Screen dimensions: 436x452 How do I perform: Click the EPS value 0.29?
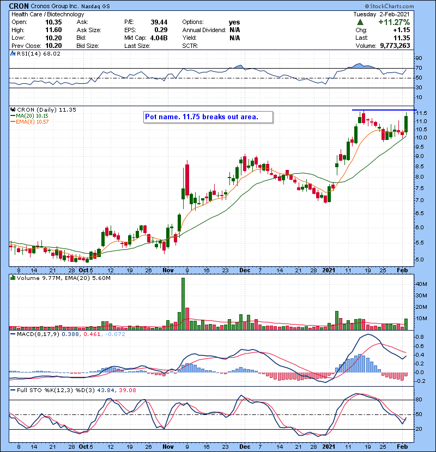pos(161,30)
